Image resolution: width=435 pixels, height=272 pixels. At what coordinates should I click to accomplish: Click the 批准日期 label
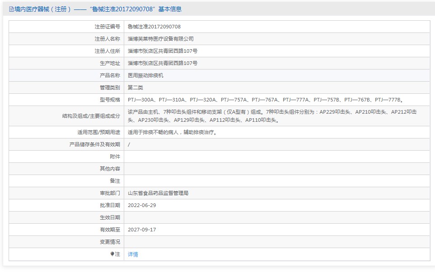coord(110,205)
